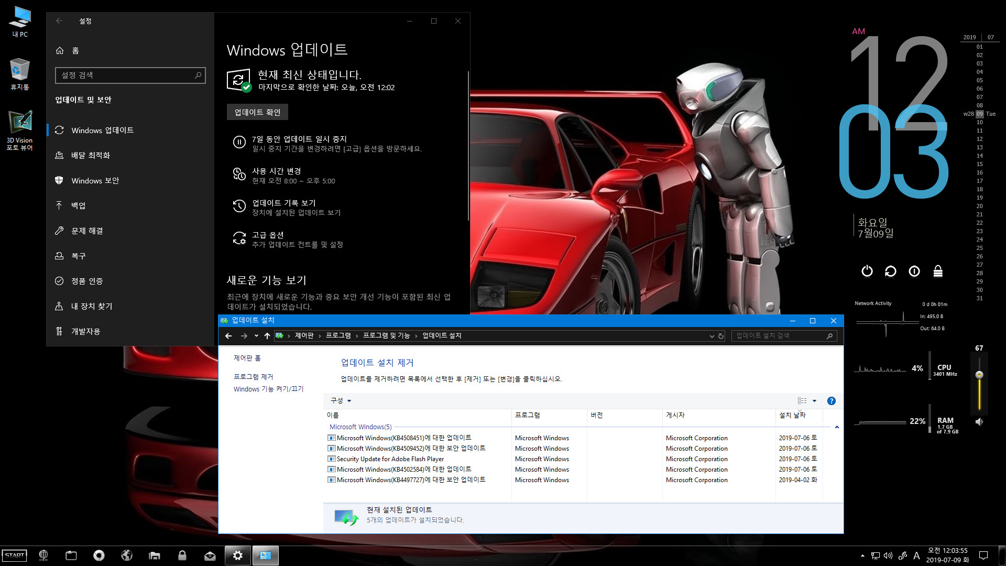Open 내 장치 찾기 settings page
The width and height of the screenshot is (1006, 566).
pyautogui.click(x=130, y=306)
